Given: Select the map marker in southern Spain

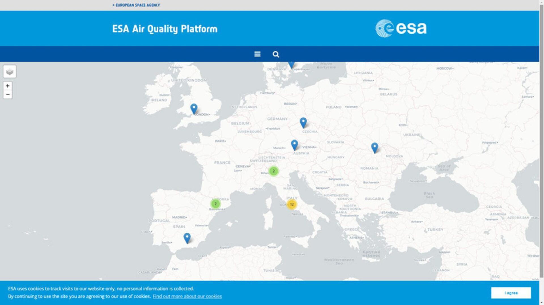Looking at the screenshot, I should click(x=187, y=238).
